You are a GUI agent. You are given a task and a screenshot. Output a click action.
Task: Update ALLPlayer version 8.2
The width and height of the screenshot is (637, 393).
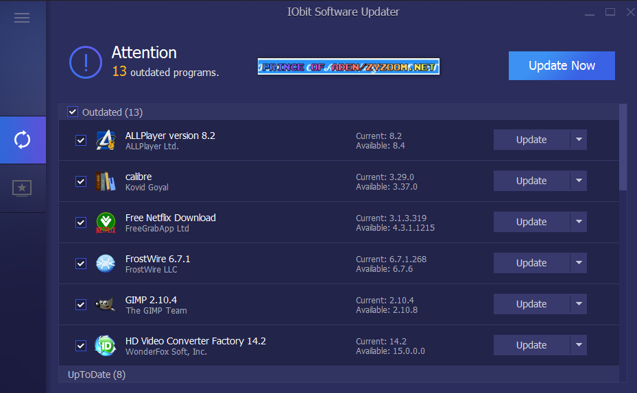coord(531,140)
